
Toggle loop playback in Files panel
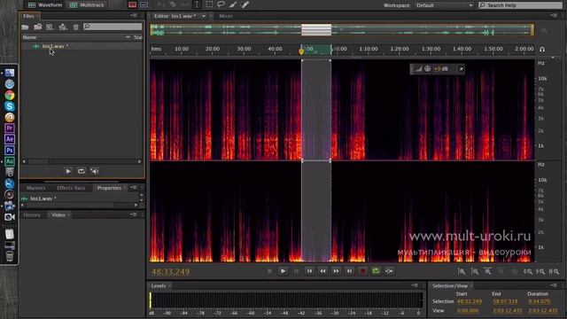[82, 171]
